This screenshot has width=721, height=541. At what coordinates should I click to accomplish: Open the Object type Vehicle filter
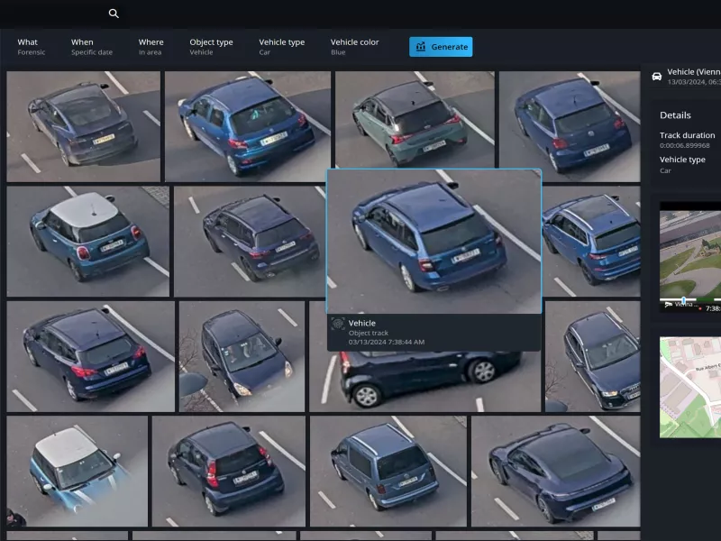[211, 47]
